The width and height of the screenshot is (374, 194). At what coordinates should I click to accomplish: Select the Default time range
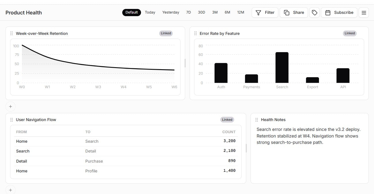[131, 12]
